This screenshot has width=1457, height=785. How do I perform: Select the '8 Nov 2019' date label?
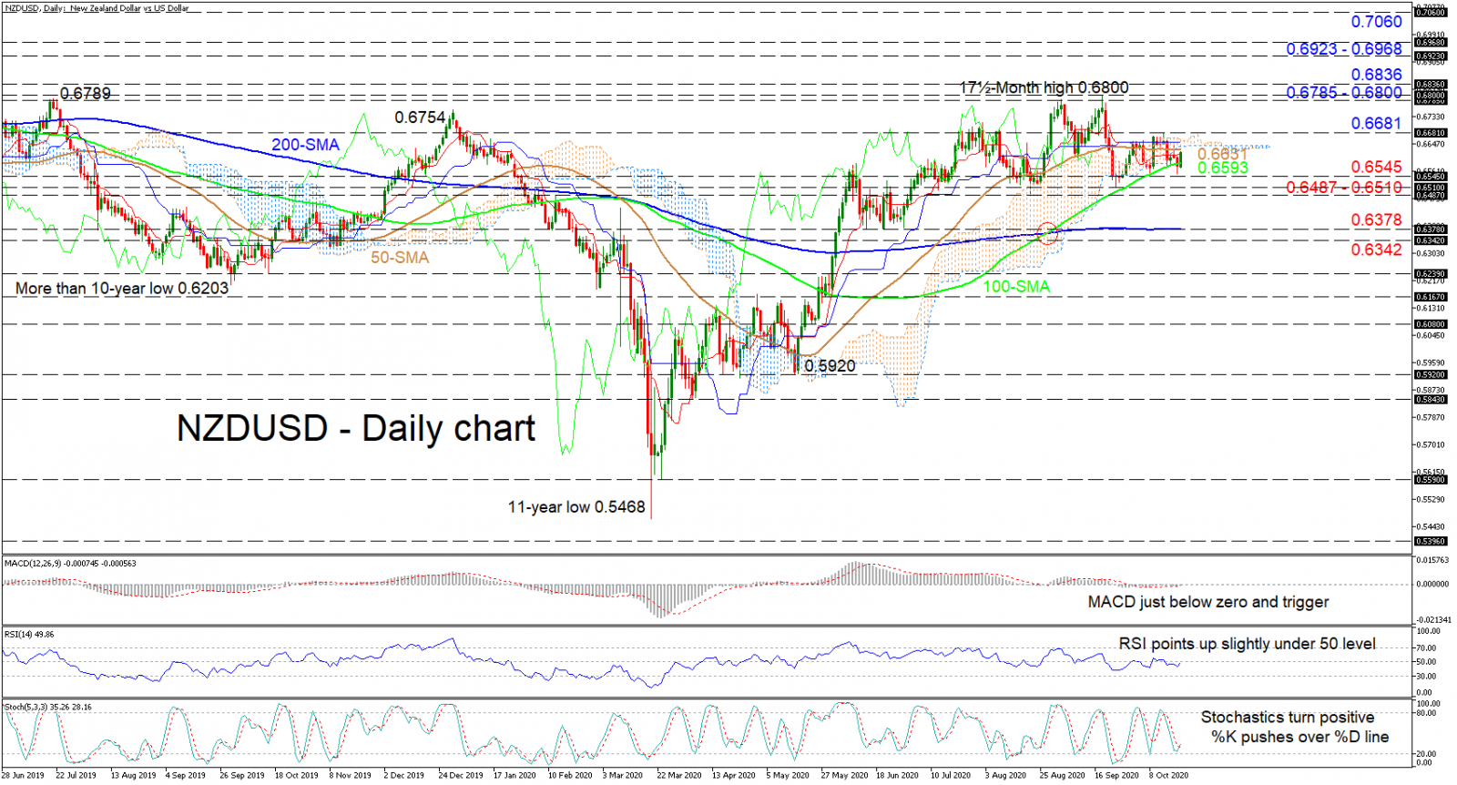[x=351, y=776]
